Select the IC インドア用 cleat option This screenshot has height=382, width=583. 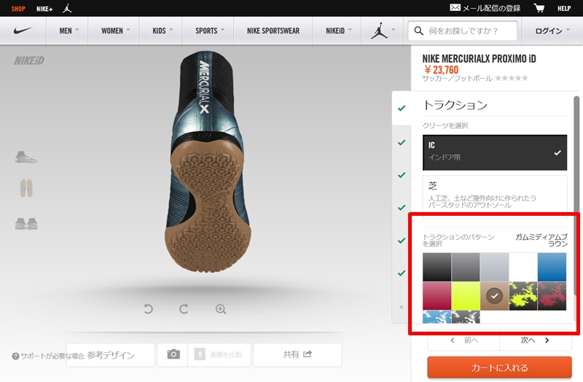tap(494, 152)
